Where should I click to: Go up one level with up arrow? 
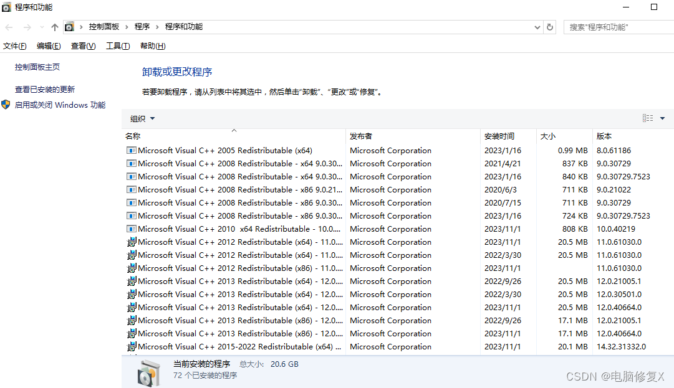click(55, 27)
